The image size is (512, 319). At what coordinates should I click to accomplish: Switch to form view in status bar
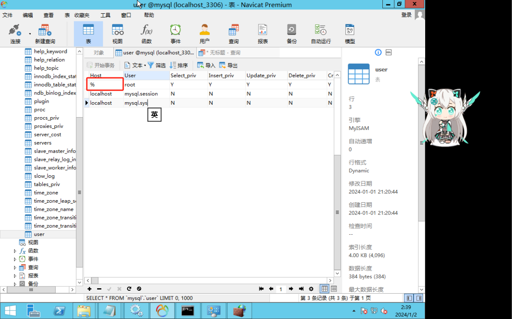pos(333,289)
